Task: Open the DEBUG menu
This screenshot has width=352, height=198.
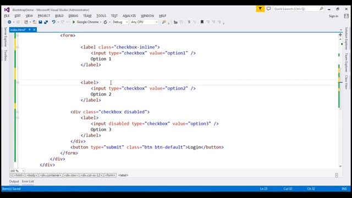Action: [x=73, y=16]
